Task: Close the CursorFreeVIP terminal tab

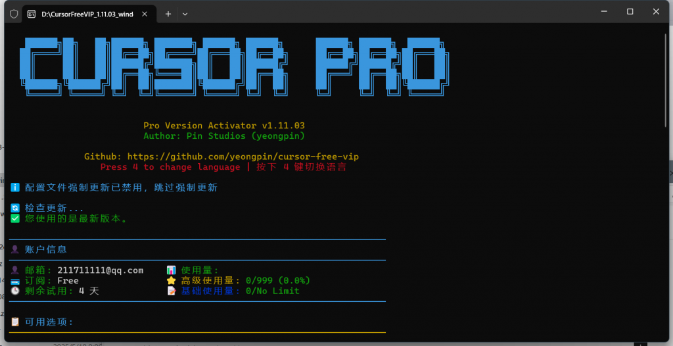Action: click(x=145, y=14)
